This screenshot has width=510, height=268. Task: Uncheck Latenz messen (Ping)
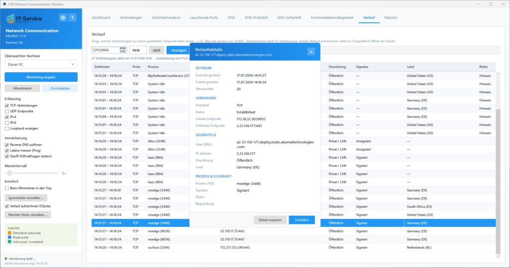(7, 151)
